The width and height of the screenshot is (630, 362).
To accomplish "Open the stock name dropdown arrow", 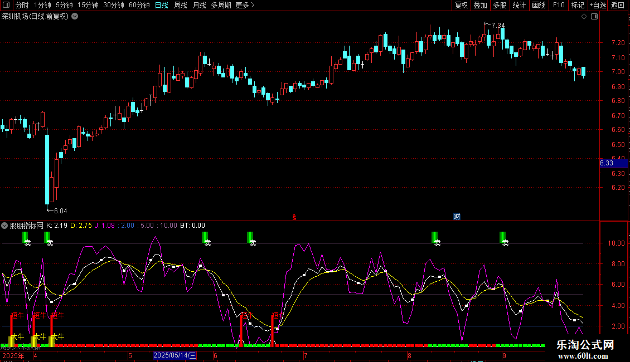I will point(75,16).
